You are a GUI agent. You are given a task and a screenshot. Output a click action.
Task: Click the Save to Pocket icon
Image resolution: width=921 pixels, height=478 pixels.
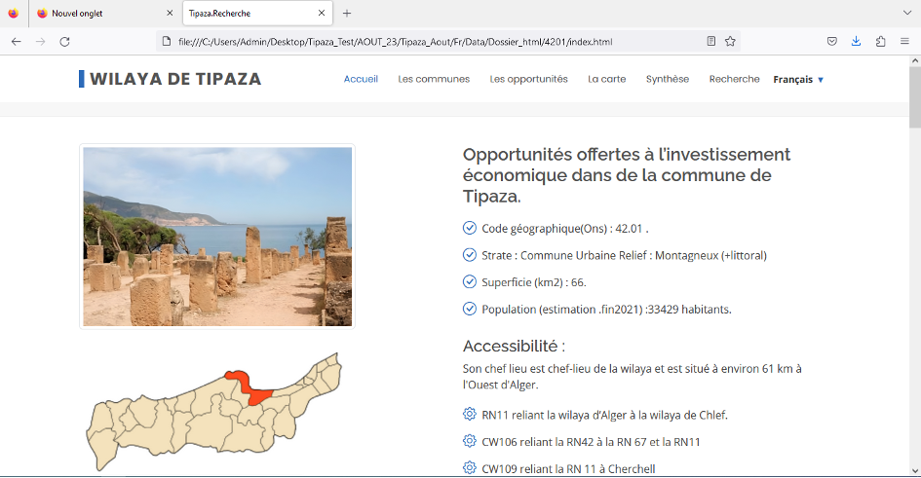tap(831, 42)
